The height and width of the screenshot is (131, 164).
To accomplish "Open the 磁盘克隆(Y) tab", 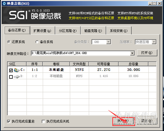I will (x=93, y=31).
